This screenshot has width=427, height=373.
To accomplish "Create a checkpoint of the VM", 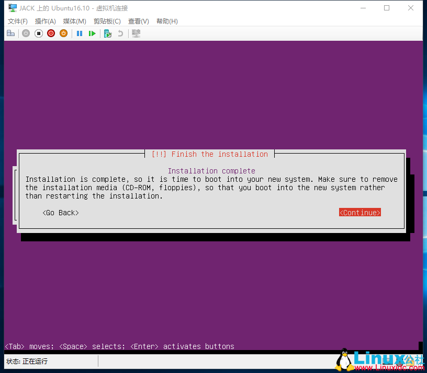I will pyautogui.click(x=107, y=33).
